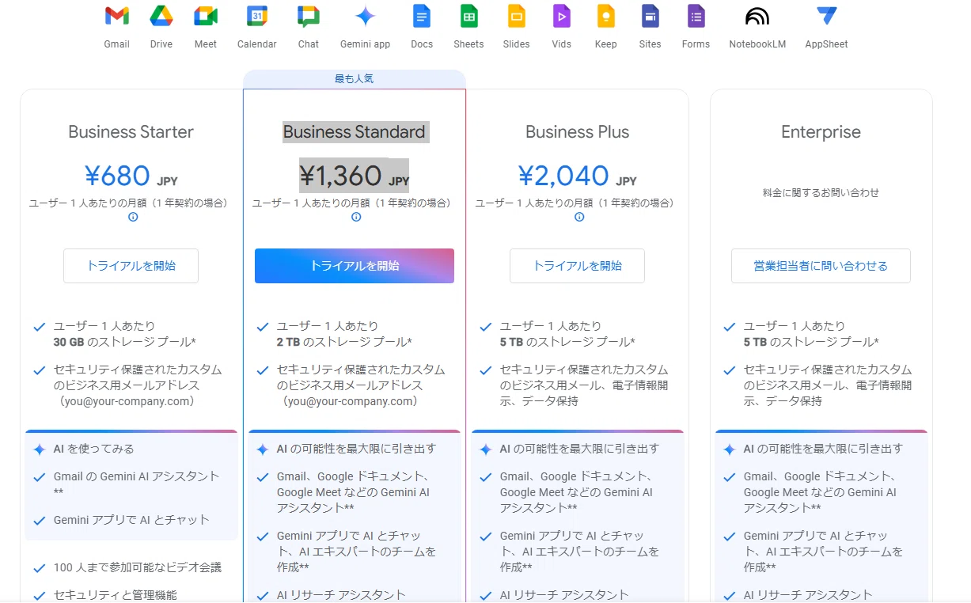Click AI を使ってみる heading in Starter
Image resolution: width=971 pixels, height=603 pixels.
[94, 449]
